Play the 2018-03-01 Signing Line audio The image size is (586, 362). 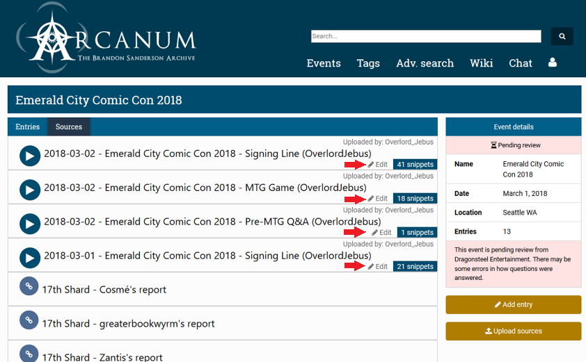(30, 258)
